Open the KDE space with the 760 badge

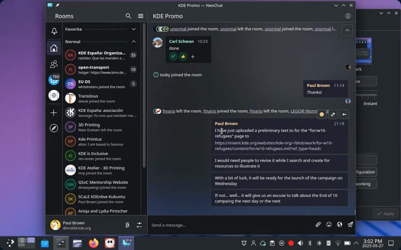point(54,80)
